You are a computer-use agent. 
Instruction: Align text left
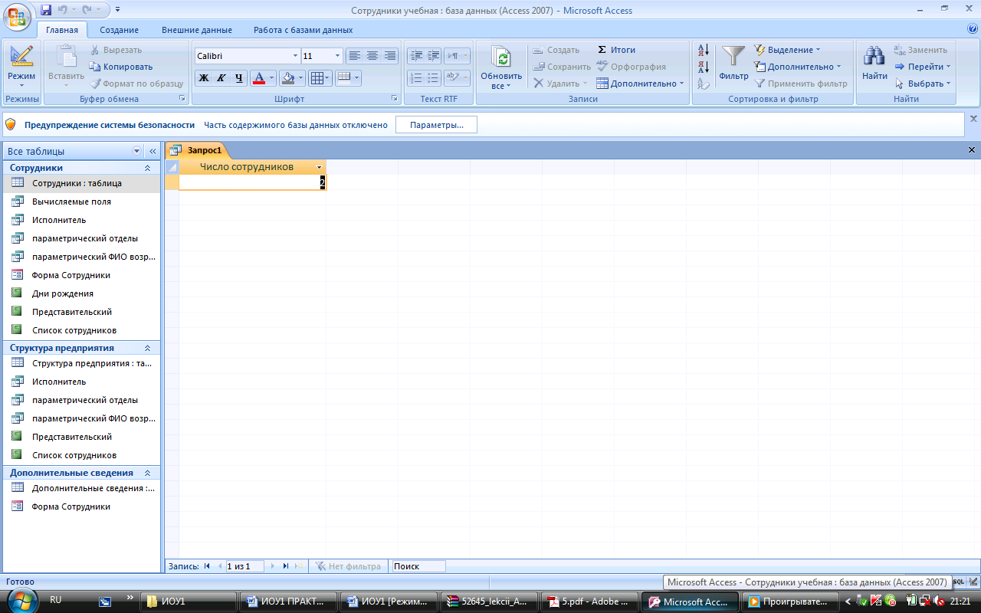354,56
